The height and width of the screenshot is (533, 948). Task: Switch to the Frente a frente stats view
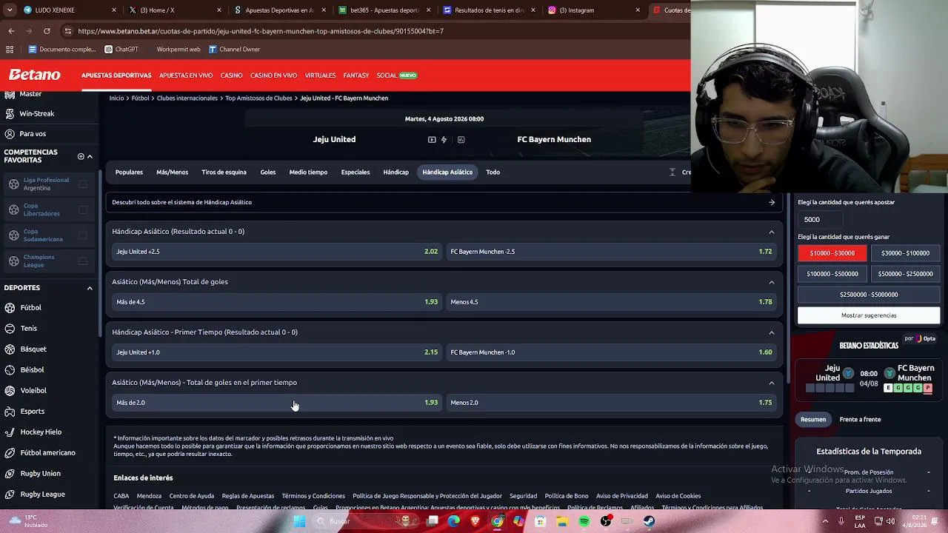click(860, 420)
